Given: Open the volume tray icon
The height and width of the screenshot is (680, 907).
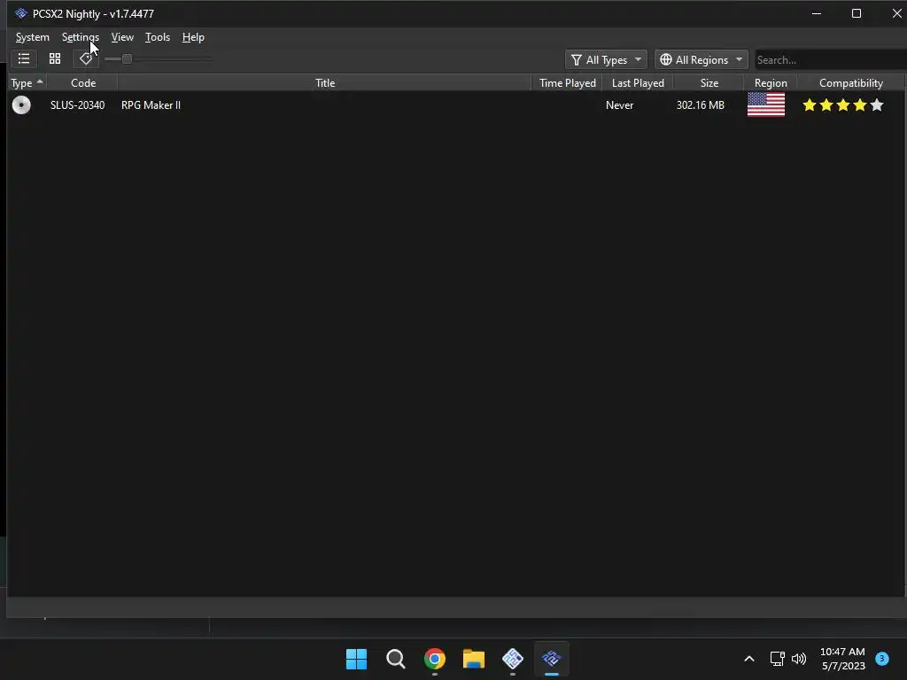Looking at the screenshot, I should [799, 659].
